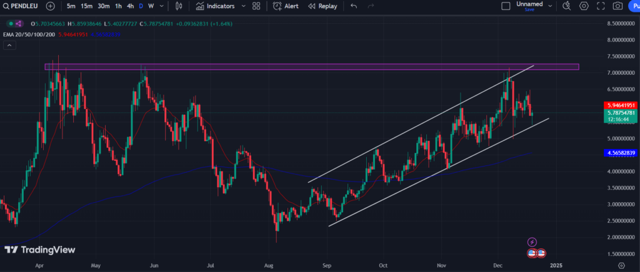Open the quick search lightning icon
Viewport: 640px width, 272px height.
566,6
